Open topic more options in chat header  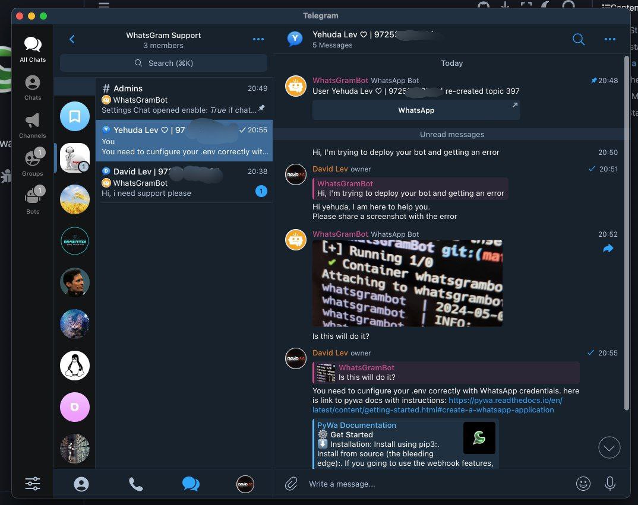[x=609, y=39]
